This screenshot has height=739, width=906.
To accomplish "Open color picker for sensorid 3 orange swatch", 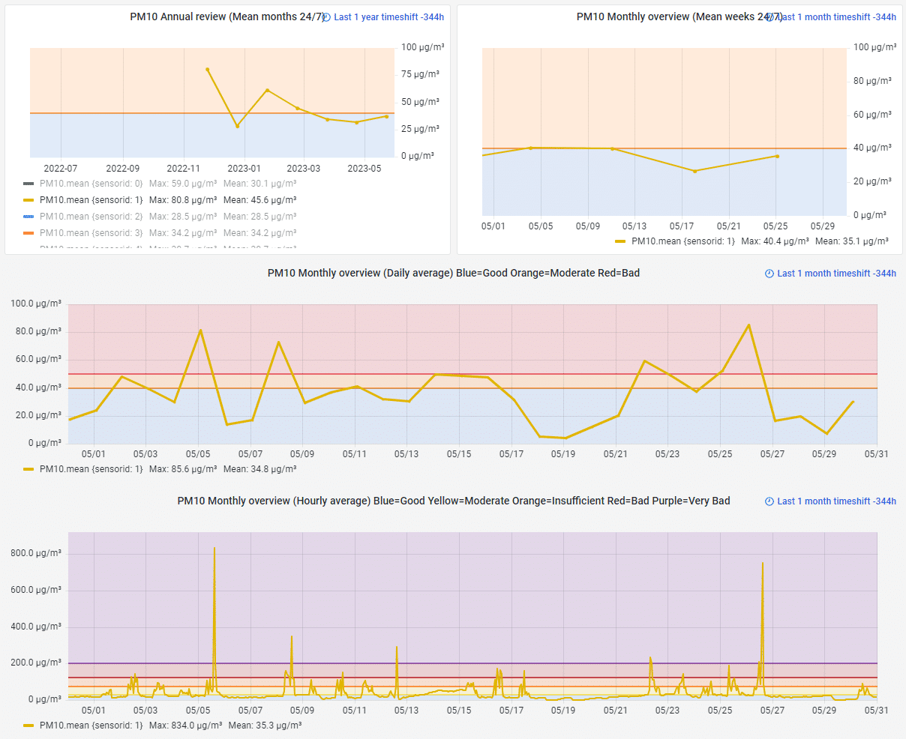I will 28,233.
